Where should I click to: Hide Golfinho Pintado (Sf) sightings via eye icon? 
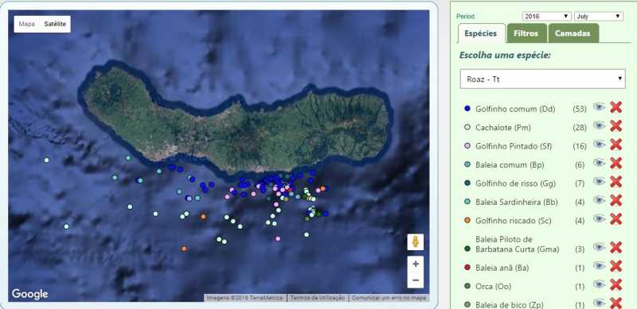click(x=599, y=145)
